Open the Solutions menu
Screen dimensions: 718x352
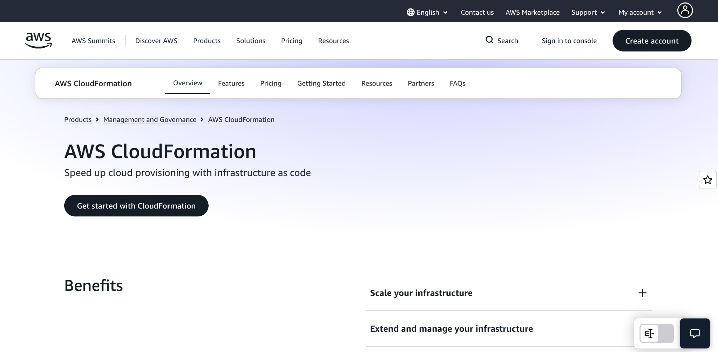click(x=251, y=41)
